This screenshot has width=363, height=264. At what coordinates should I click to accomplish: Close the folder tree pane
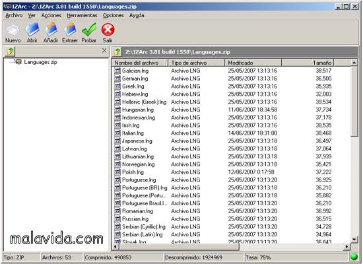click(104, 50)
